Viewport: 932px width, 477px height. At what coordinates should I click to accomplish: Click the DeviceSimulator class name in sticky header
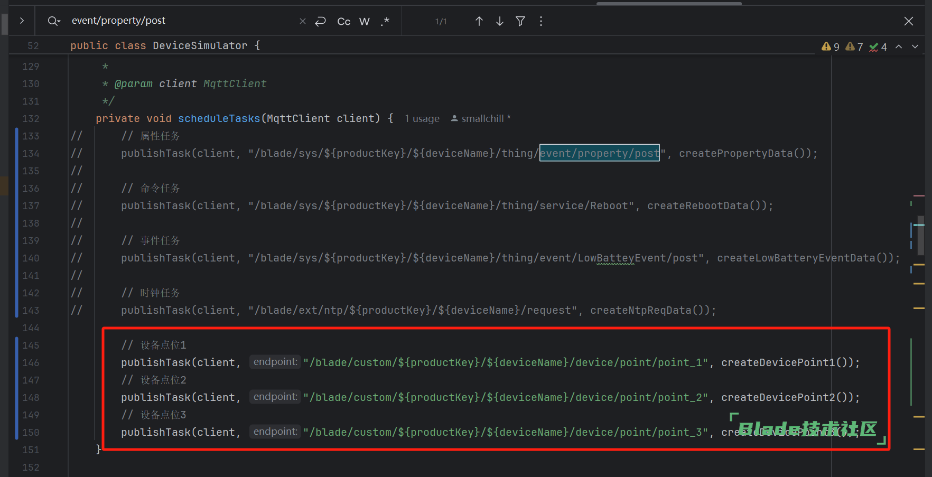(200, 45)
